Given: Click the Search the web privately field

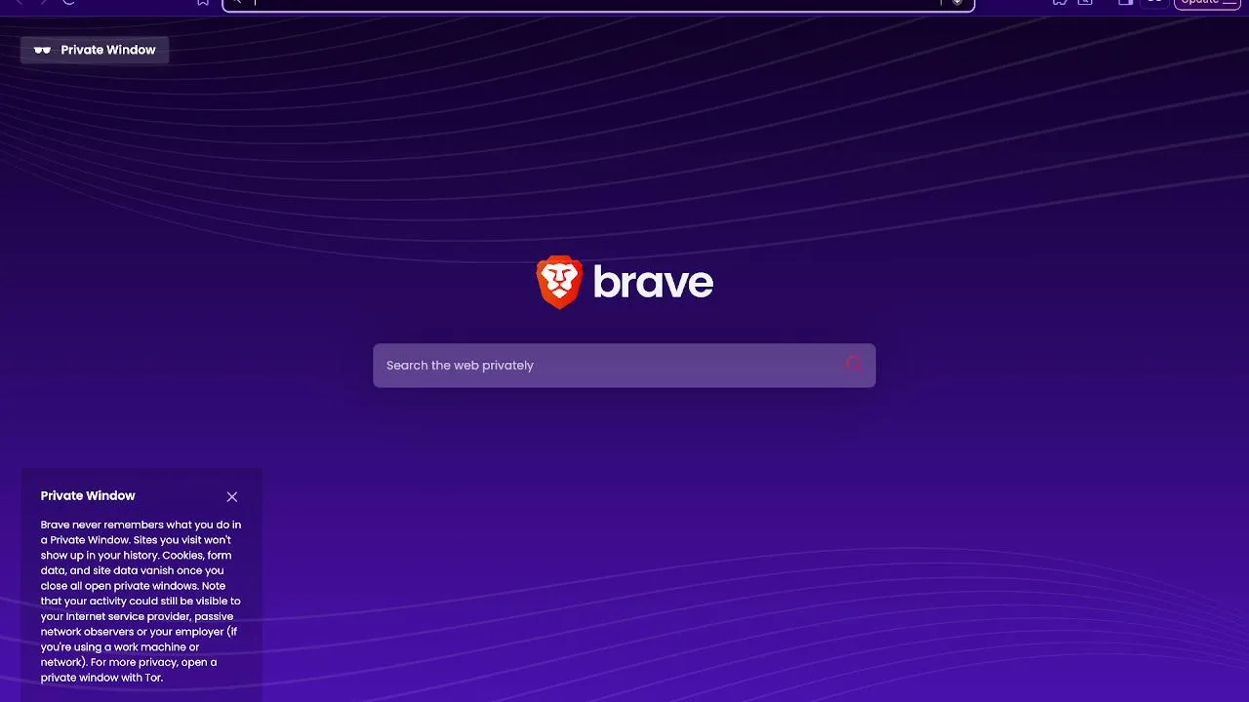Looking at the screenshot, I should tap(624, 366).
